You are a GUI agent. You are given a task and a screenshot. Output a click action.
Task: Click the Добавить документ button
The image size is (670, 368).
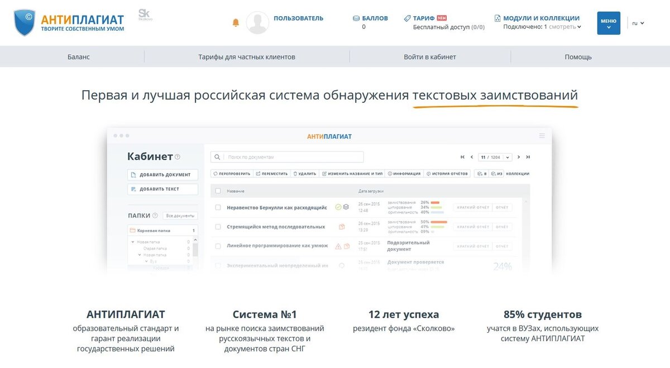162,175
